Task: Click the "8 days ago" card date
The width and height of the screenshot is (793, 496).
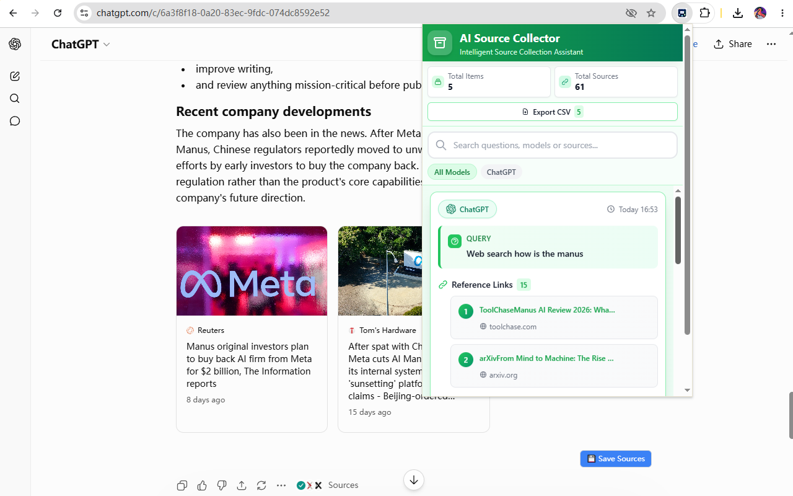Action: point(206,400)
